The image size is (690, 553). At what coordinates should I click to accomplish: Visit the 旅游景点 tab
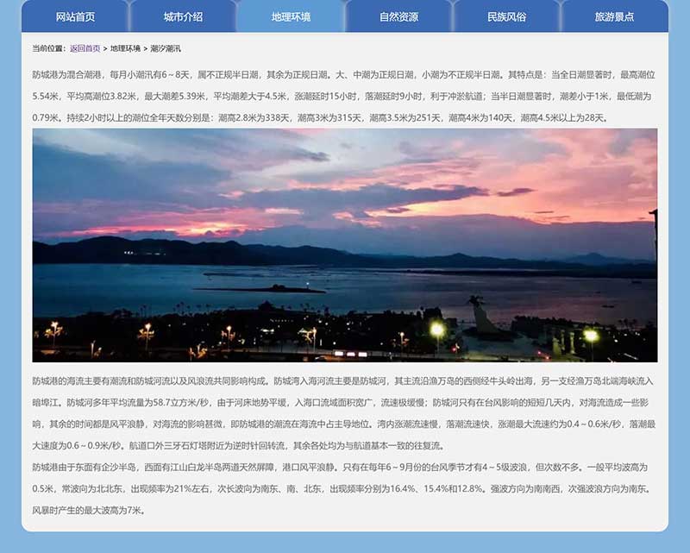coord(614,16)
